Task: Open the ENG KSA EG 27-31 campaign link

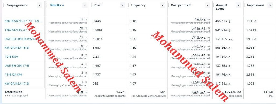Action: tap(23, 21)
